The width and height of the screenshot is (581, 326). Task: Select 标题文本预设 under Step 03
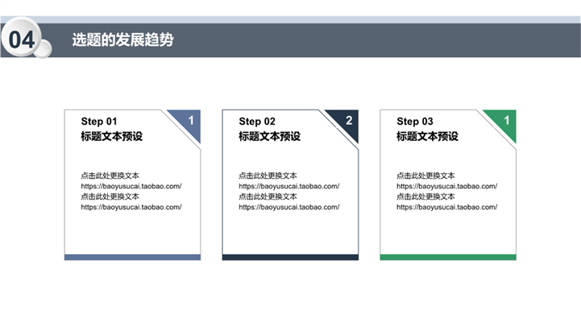pyautogui.click(x=427, y=137)
